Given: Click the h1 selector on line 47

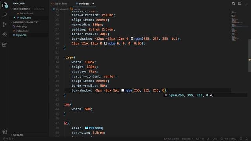Looking at the screenshot, I should [x=66, y=123].
